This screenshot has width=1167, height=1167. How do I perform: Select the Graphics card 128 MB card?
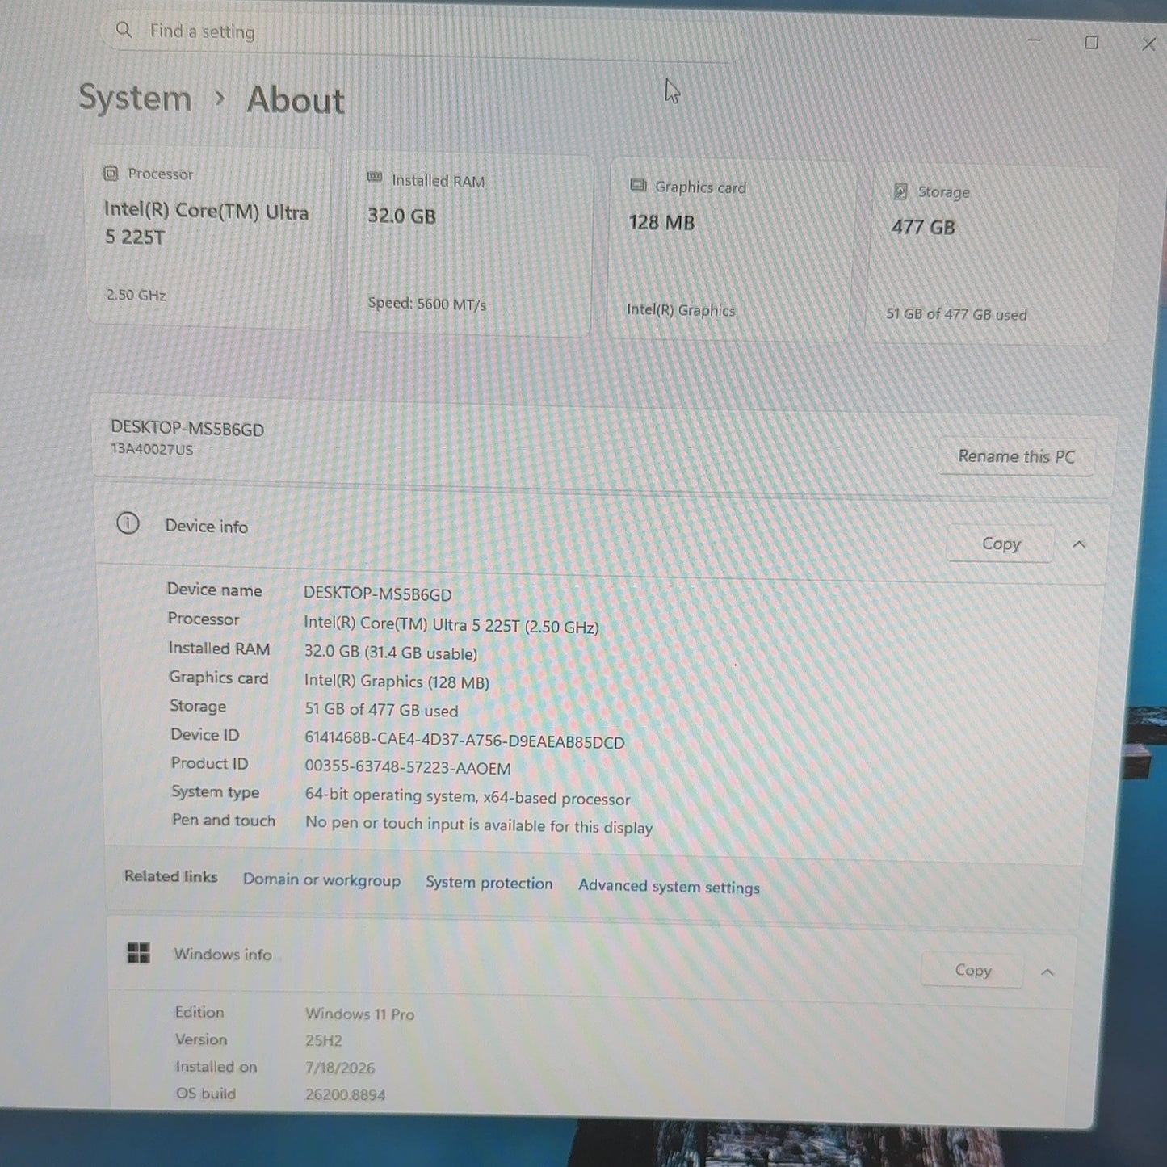pyautogui.click(x=728, y=249)
